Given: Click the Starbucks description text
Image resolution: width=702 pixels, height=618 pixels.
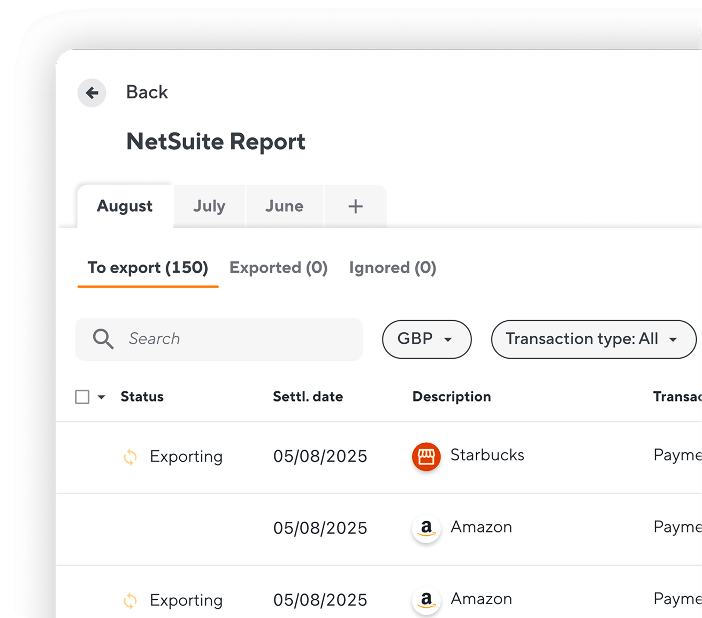Looking at the screenshot, I should tap(487, 455).
